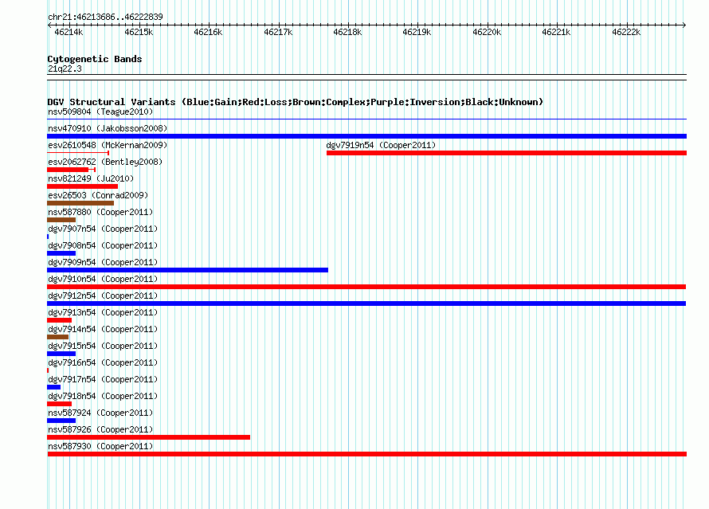Screen dimensions: 709x509
Task: Click the dgv7918n54 red bar
Action: coord(59,404)
